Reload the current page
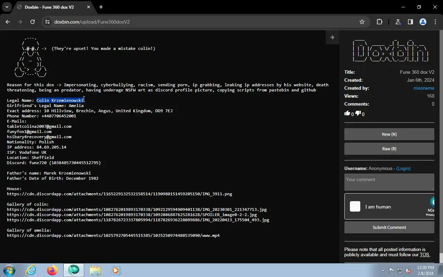Screen dimensions: 443x277 [x=33, y=22]
